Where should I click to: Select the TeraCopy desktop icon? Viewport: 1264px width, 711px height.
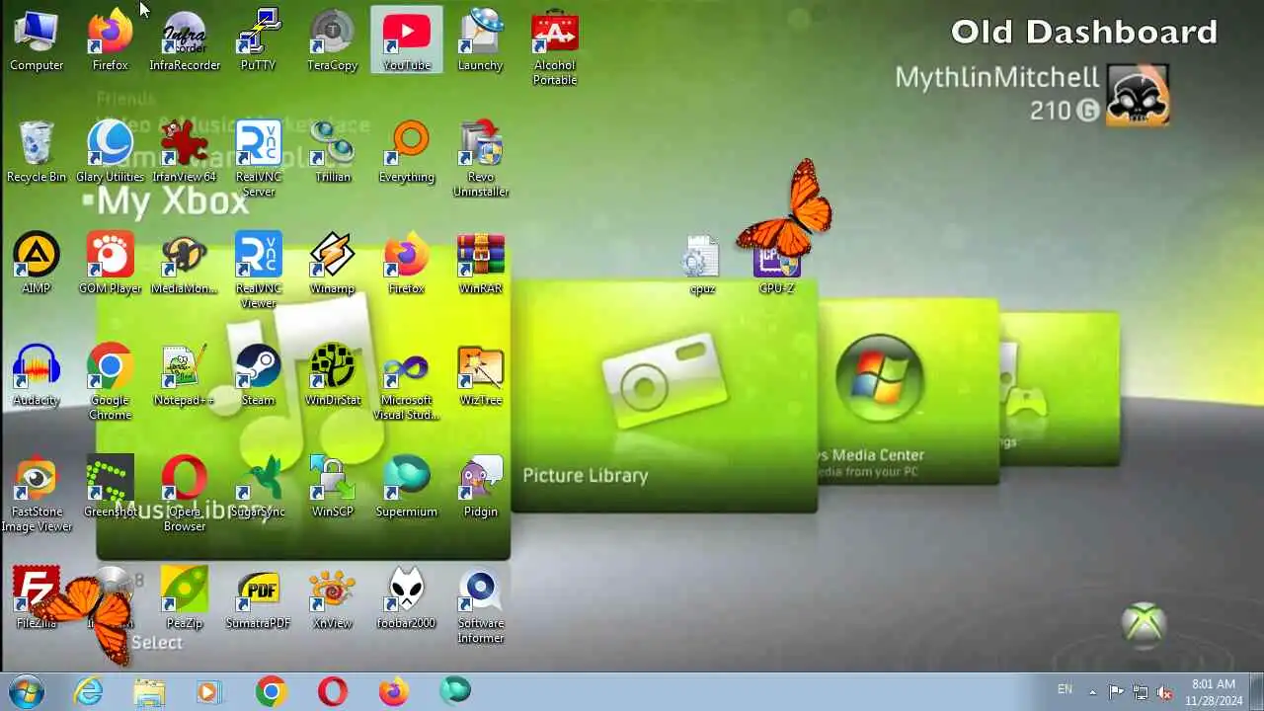[333, 41]
